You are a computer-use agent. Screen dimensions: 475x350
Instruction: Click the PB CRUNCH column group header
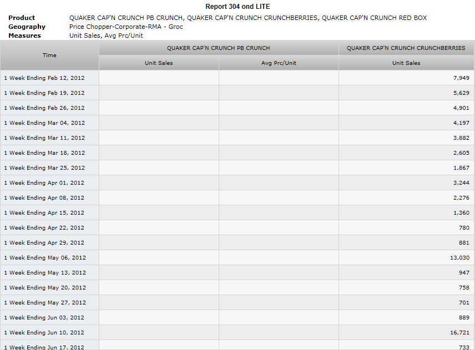[219, 48]
